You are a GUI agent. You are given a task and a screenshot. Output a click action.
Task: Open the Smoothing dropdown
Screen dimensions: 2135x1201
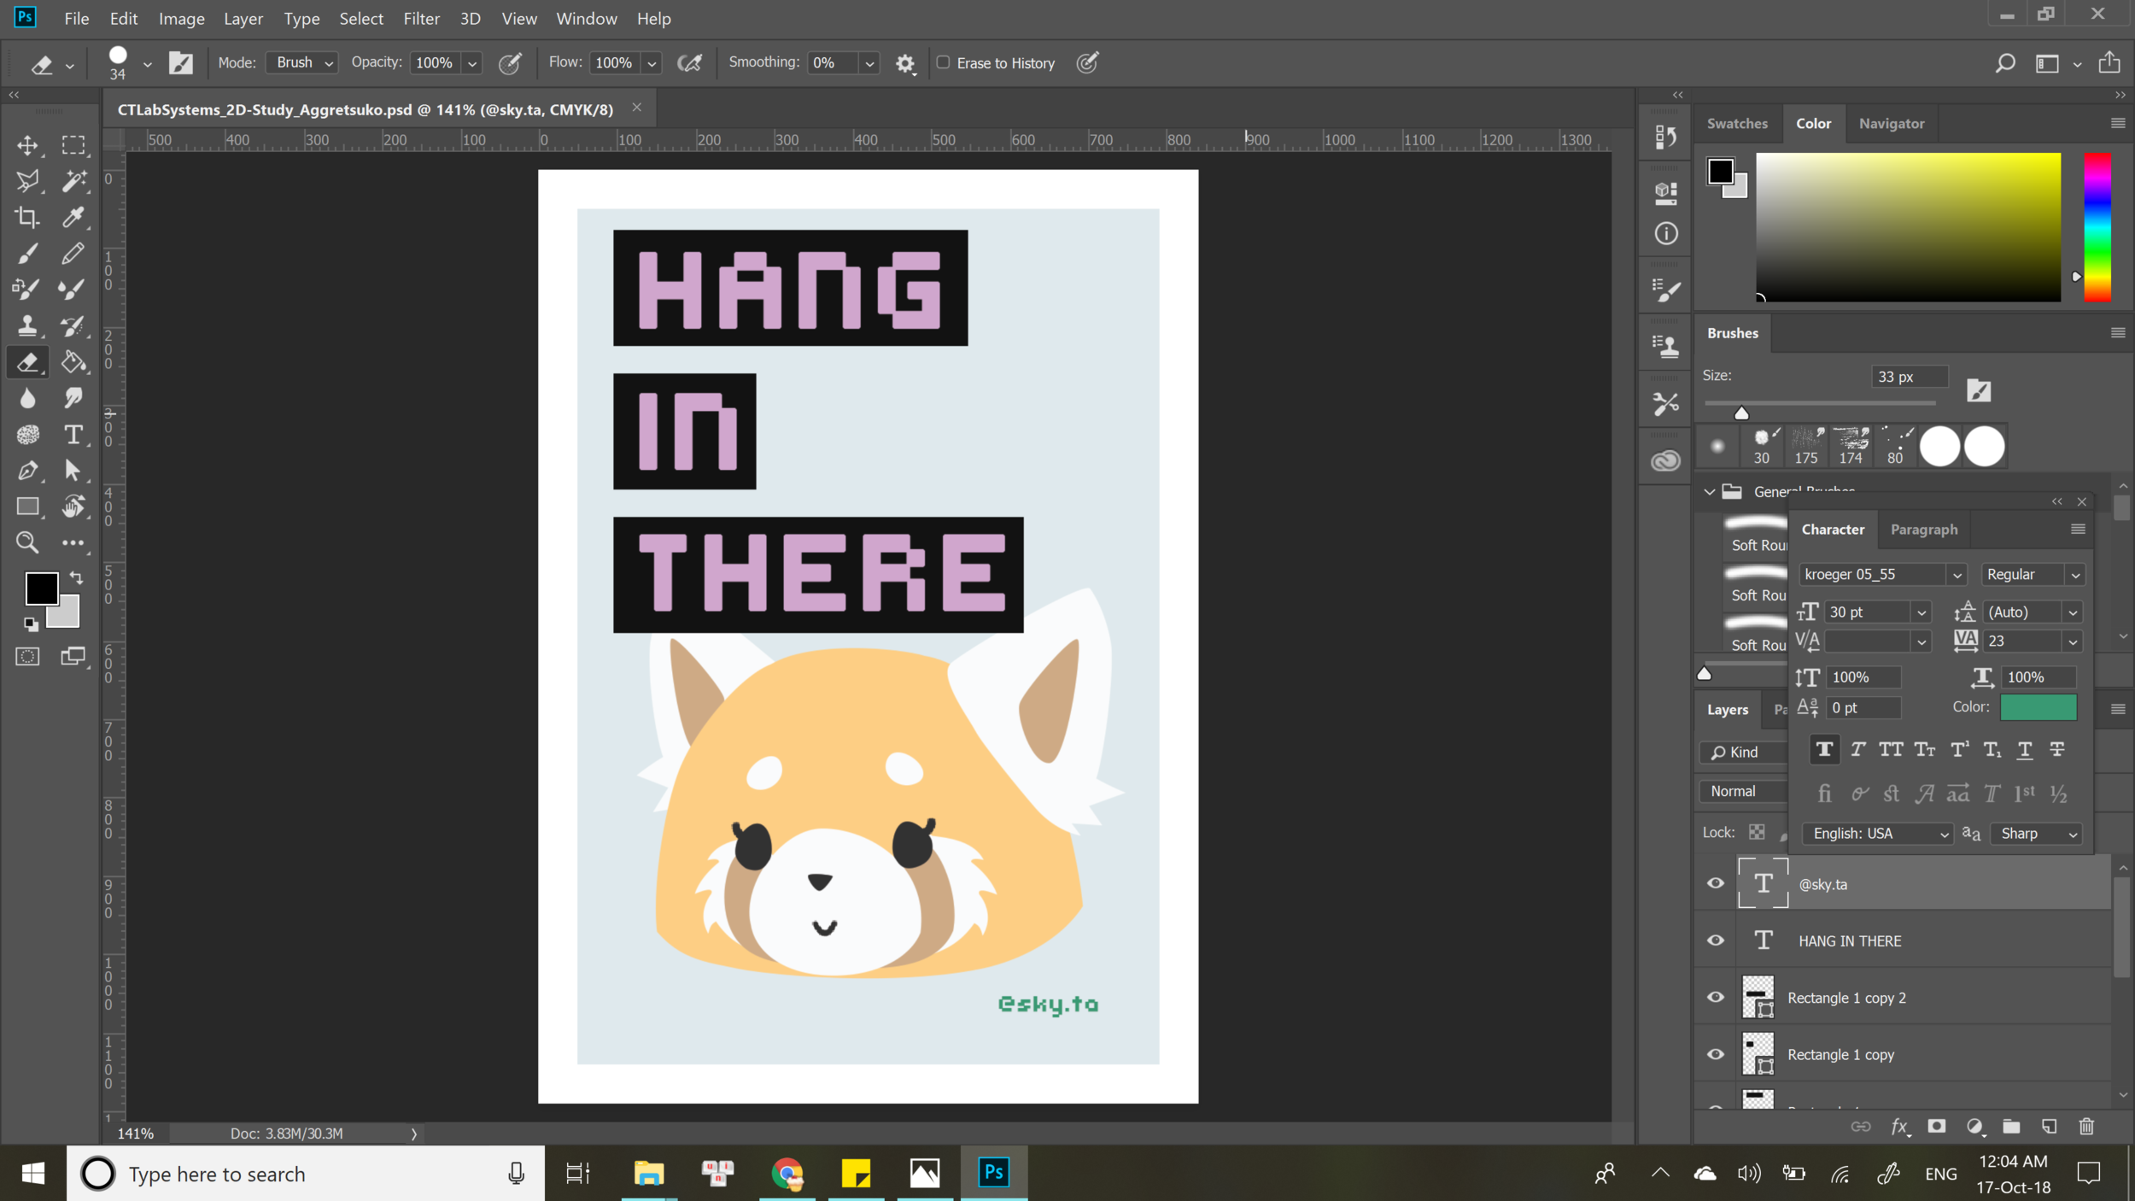(869, 63)
